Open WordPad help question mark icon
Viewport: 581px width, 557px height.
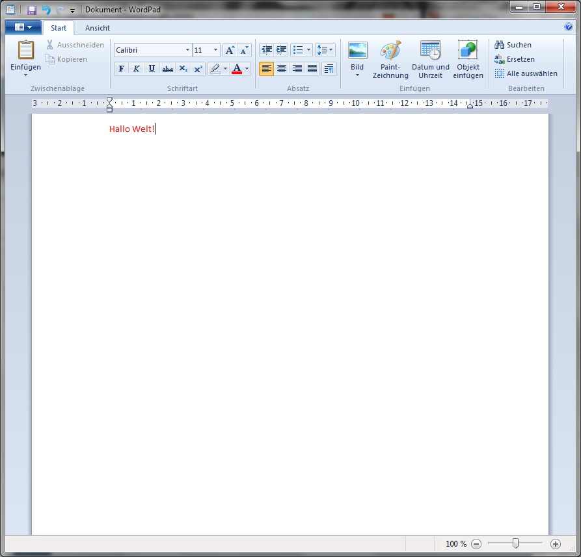569,27
